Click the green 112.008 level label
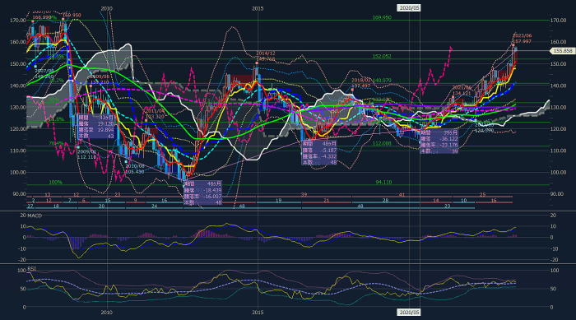The height and width of the screenshot is (320, 576). click(x=382, y=143)
